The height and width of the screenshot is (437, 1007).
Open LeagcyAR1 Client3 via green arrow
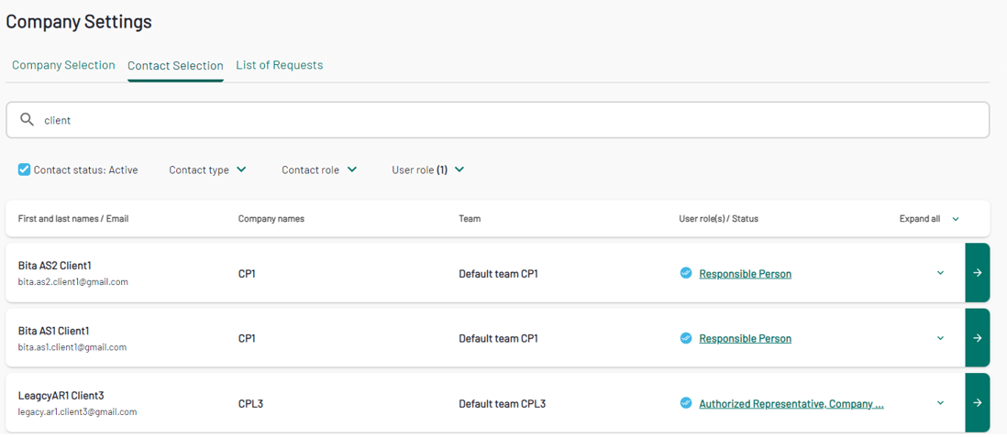[978, 403]
